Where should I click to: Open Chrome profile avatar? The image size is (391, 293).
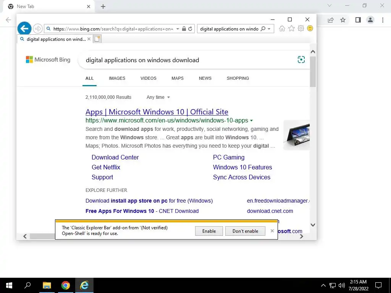(370, 20)
